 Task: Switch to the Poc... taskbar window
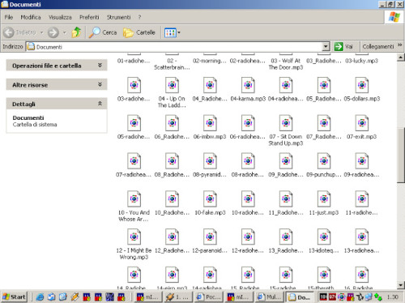pyautogui.click(x=210, y=297)
